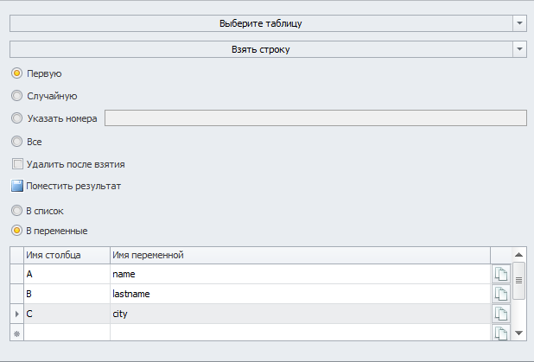Select the Случайную radio option
534x362 pixels.
[x=16, y=96]
